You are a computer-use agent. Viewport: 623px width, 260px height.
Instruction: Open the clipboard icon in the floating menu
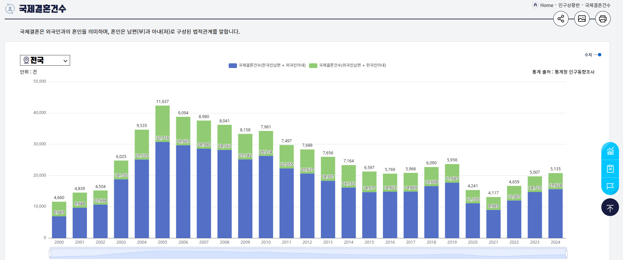[x=610, y=169]
